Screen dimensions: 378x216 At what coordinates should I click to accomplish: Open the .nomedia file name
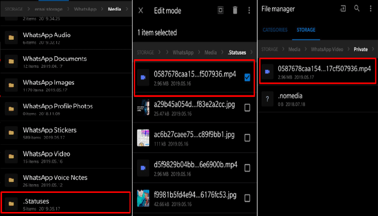pos(290,96)
